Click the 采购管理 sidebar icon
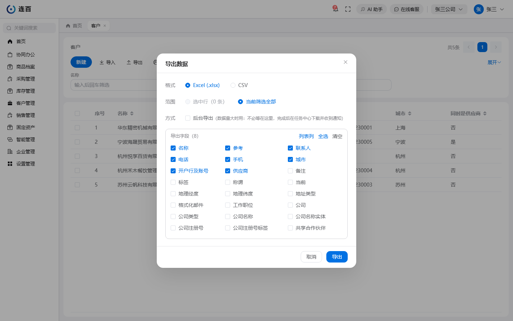The height and width of the screenshot is (321, 513). pos(10,79)
